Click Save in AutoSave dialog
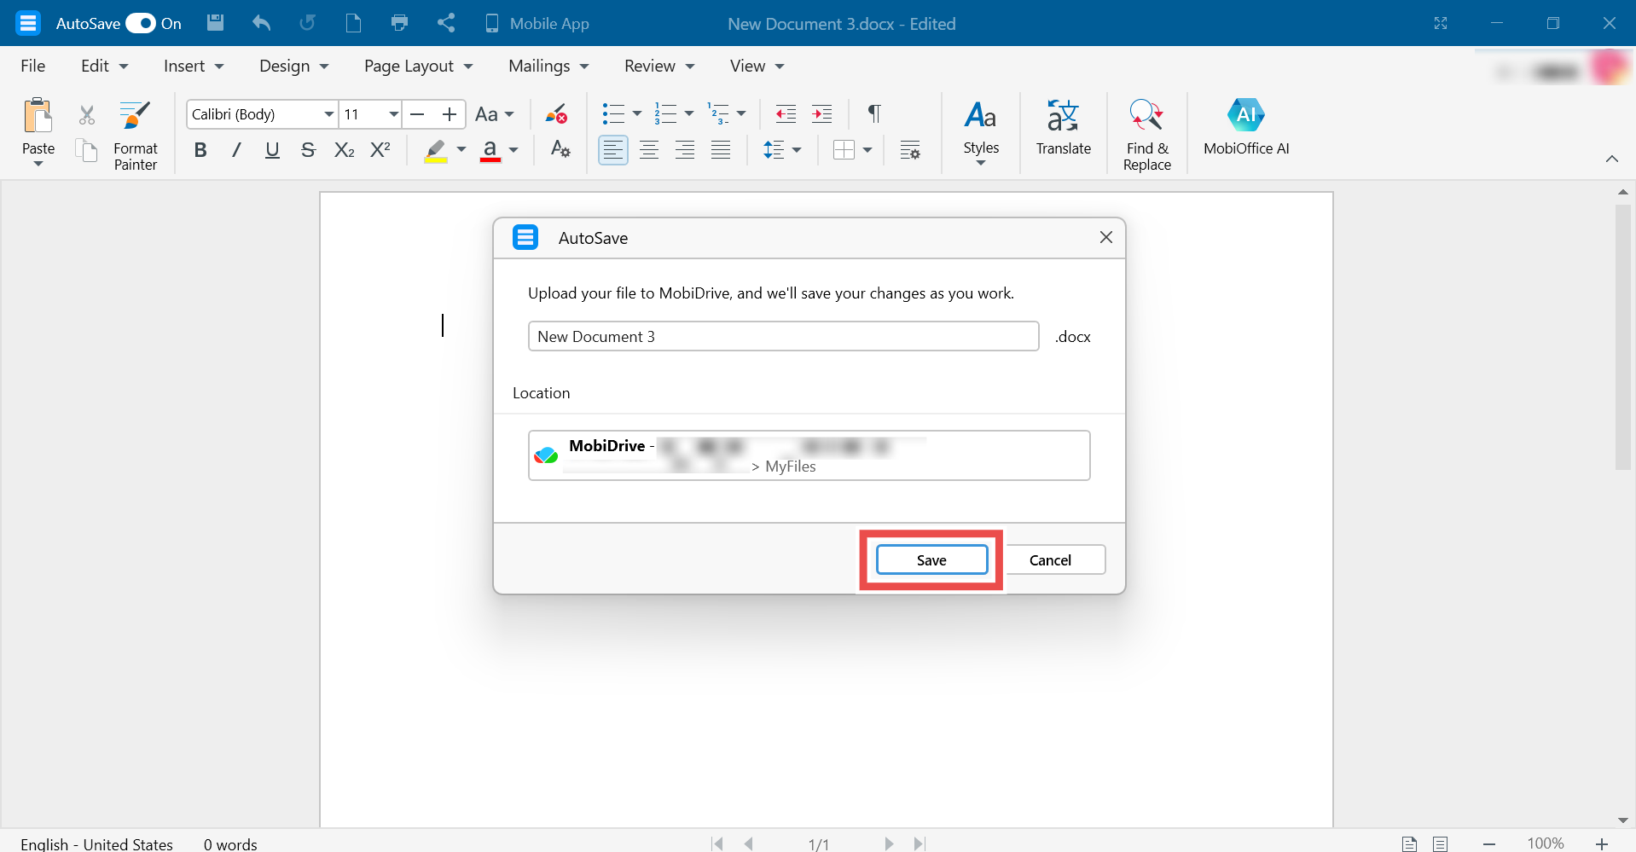Screen dimensions: 1636x852 point(931,559)
